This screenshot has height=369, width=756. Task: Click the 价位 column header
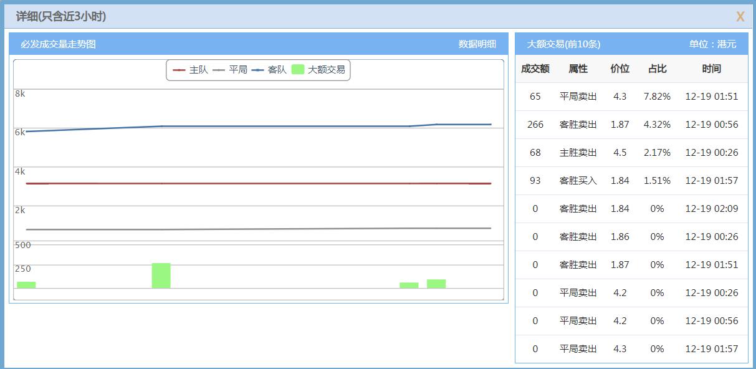click(x=620, y=69)
